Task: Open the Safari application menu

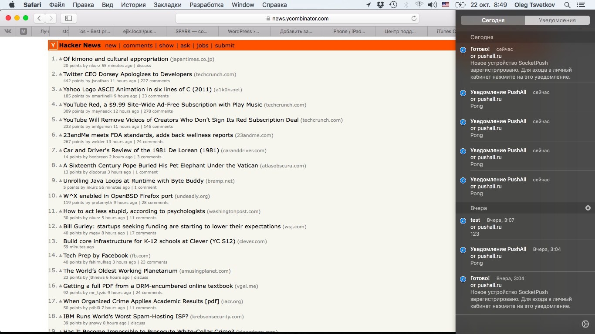Action: pyautogui.click(x=32, y=5)
